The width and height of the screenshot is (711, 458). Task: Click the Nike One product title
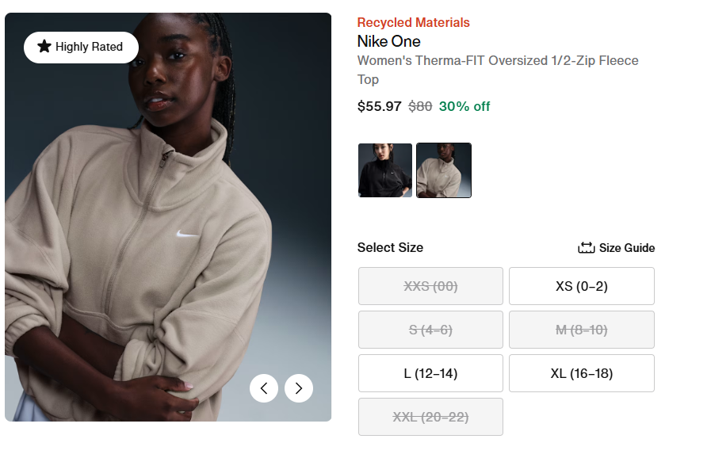(389, 41)
